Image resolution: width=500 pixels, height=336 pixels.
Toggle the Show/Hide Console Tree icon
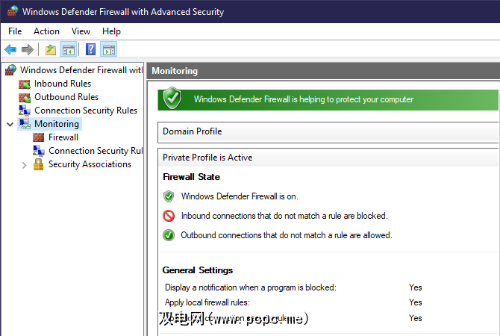click(68, 50)
